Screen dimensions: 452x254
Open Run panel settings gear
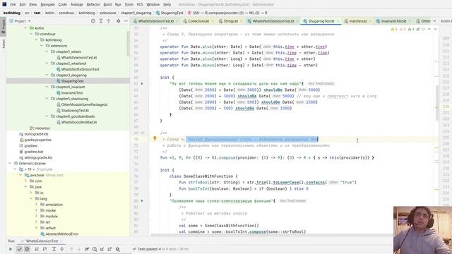click(118, 249)
